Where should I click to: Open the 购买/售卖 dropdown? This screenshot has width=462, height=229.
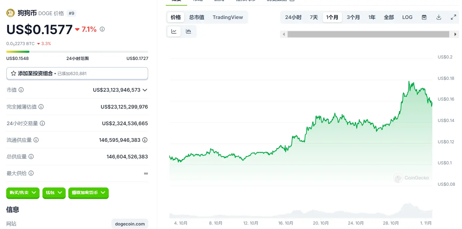(23, 193)
